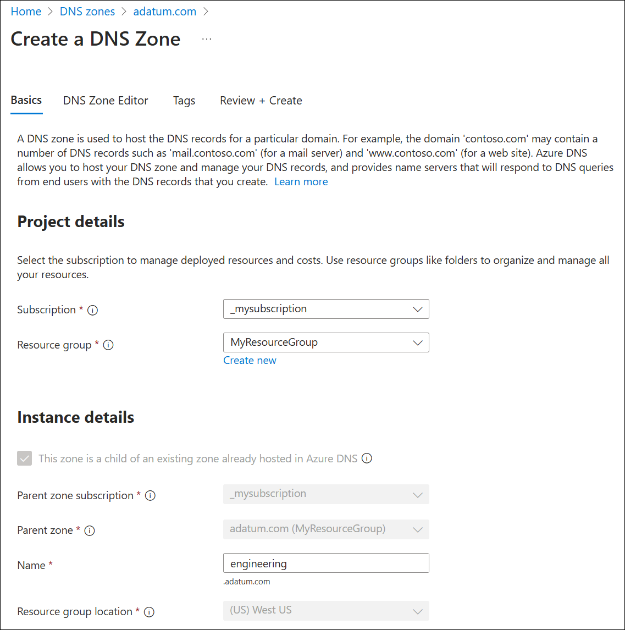625x630 pixels.
Task: Expand the Resource group location dropdown
Action: pyautogui.click(x=326, y=611)
